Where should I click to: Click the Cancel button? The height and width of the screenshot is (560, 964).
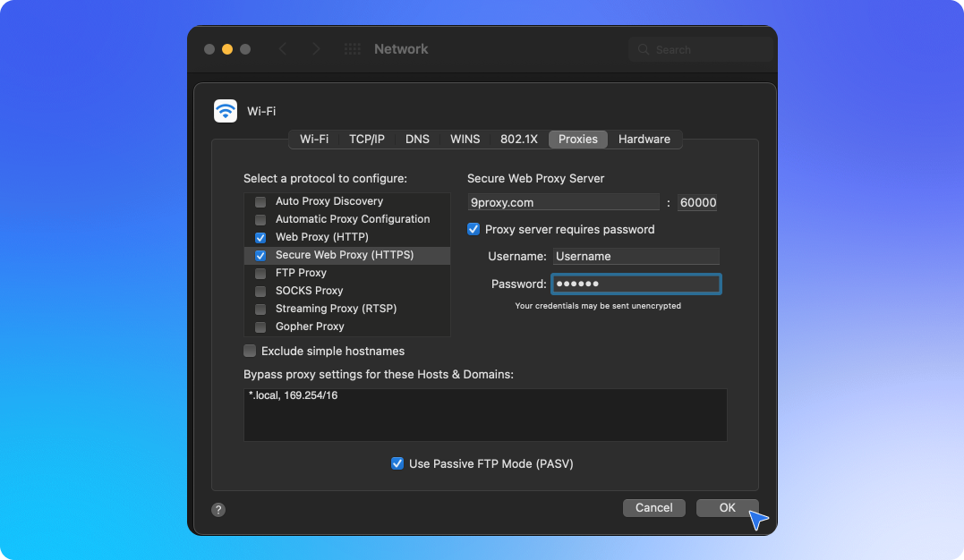coord(653,508)
